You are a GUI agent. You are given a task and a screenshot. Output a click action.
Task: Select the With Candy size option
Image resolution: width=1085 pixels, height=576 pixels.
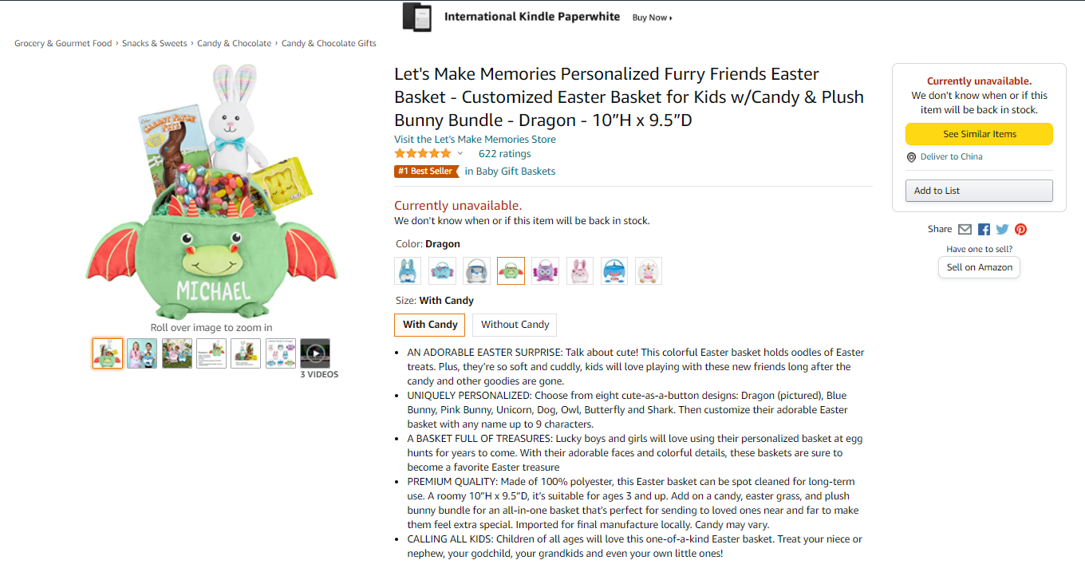[x=430, y=325]
